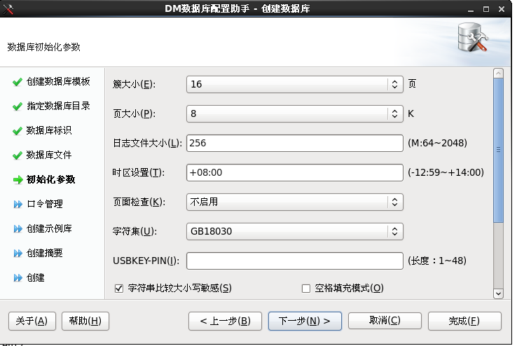Click the green check icon beside 指定数据库目录
Image resolution: width=517 pixels, height=346 pixels.
[18, 106]
